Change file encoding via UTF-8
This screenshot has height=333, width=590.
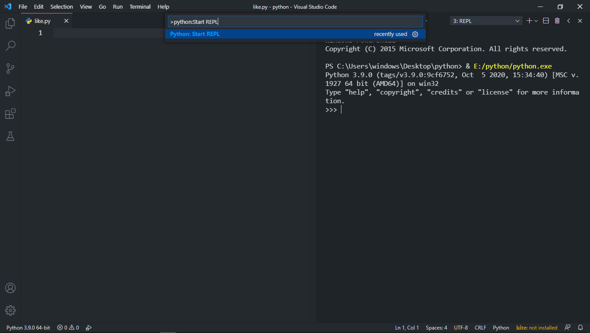tap(461, 328)
